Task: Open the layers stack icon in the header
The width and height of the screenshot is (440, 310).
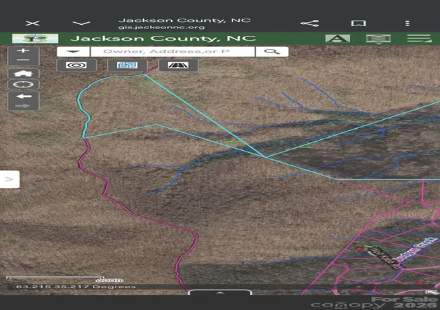Action: [378, 39]
